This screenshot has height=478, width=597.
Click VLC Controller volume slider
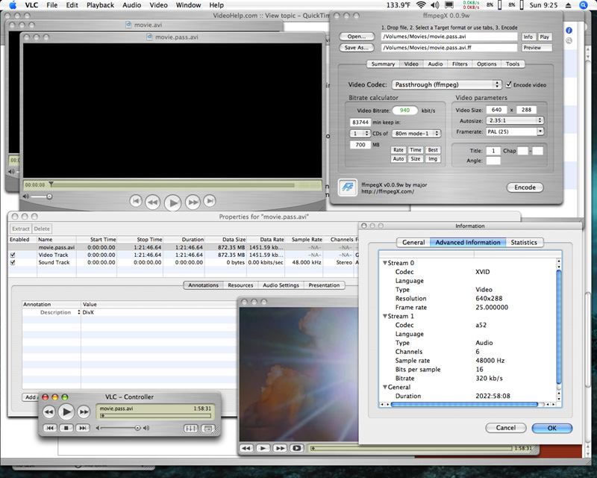(x=121, y=428)
